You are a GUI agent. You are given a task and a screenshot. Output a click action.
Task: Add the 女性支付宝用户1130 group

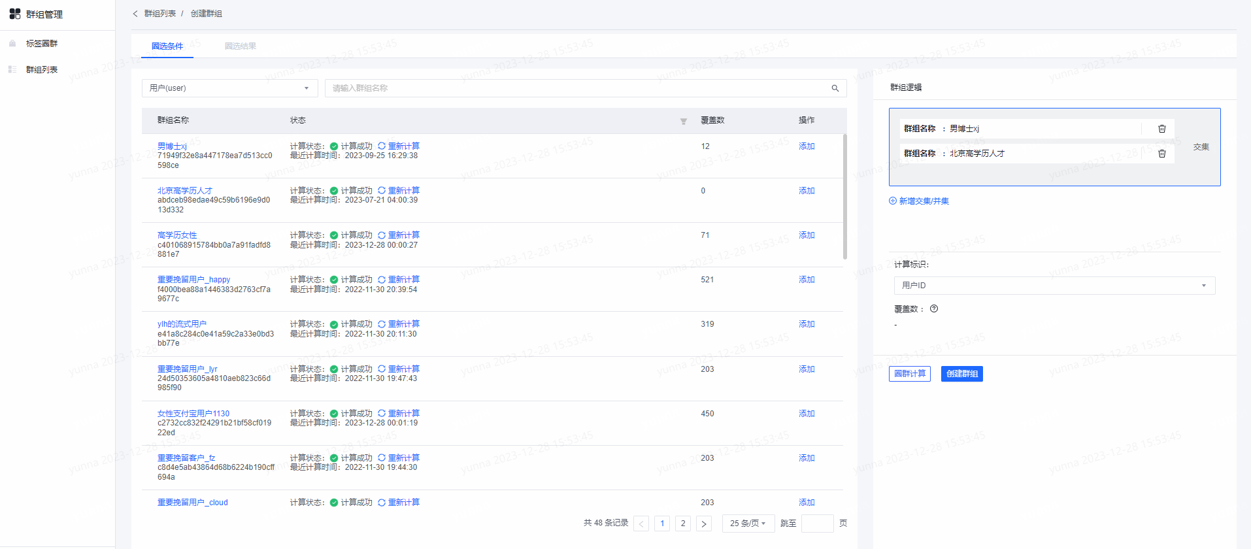[x=807, y=414]
